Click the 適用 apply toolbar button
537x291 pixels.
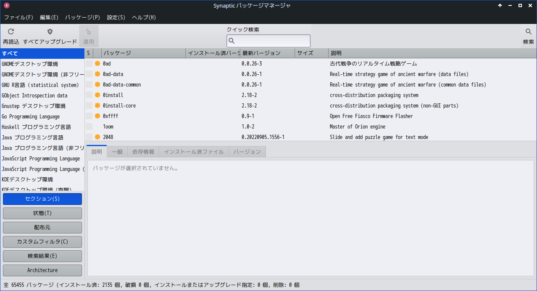pos(89,36)
